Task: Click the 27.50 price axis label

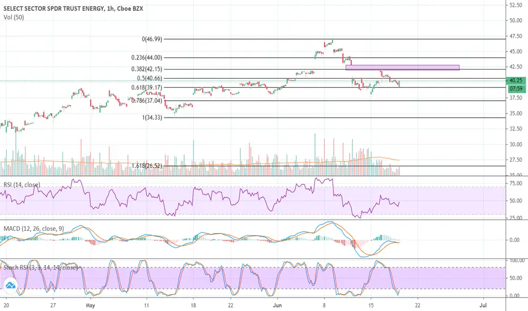Action: tap(516, 159)
